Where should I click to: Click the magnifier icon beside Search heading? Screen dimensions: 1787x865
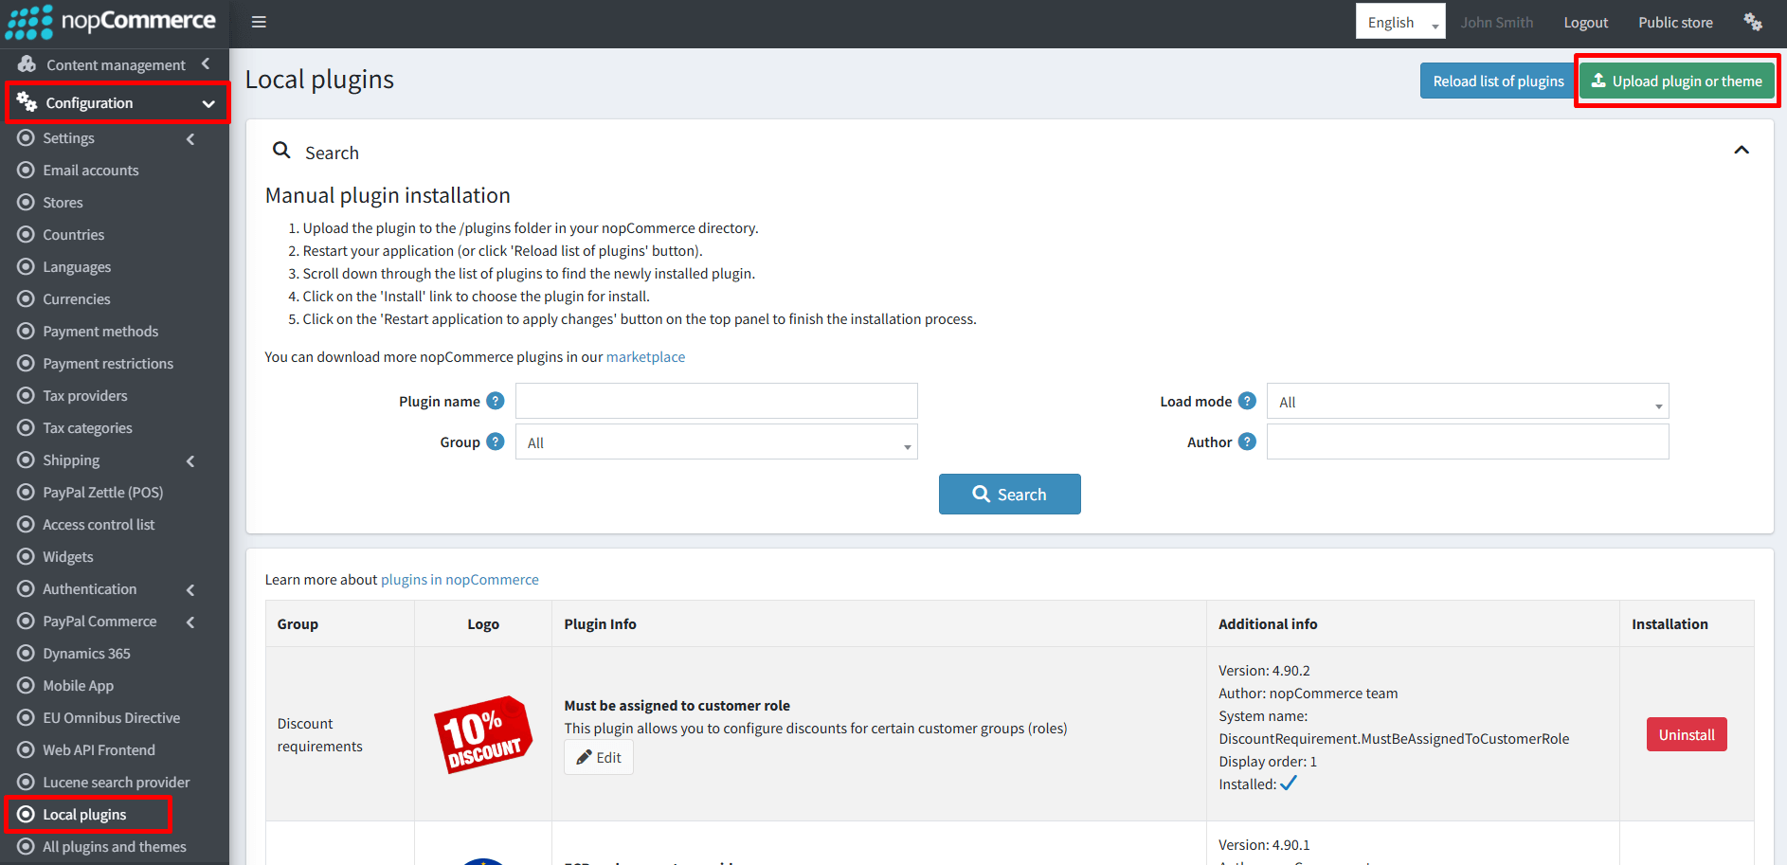click(x=281, y=150)
